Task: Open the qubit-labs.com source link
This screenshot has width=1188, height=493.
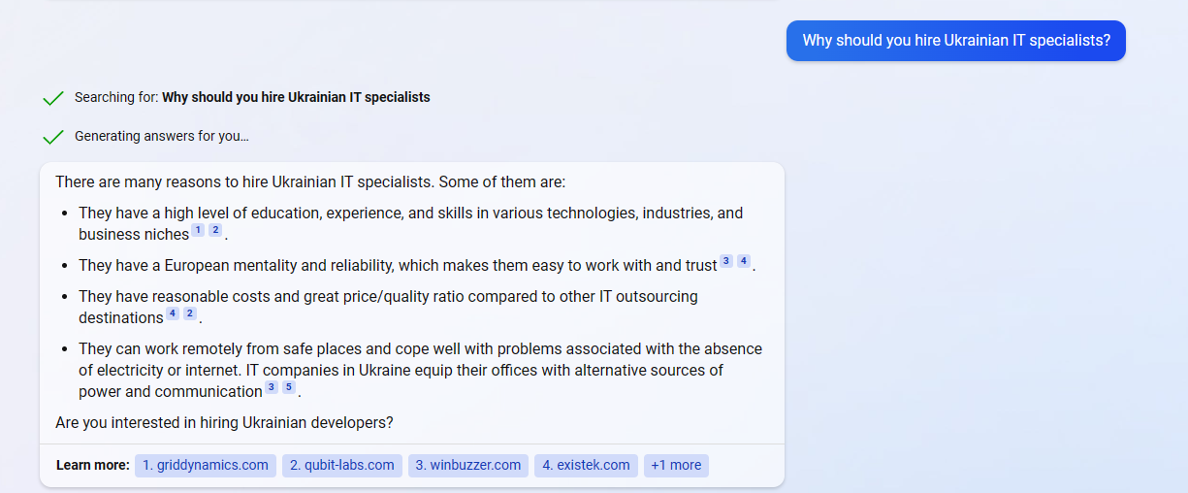Action: [x=342, y=466]
